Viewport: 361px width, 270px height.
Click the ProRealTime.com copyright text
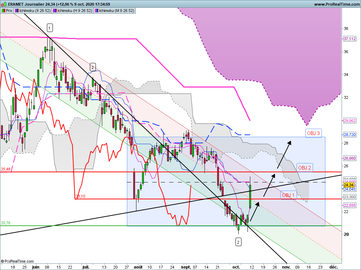pyautogui.click(x=17, y=261)
